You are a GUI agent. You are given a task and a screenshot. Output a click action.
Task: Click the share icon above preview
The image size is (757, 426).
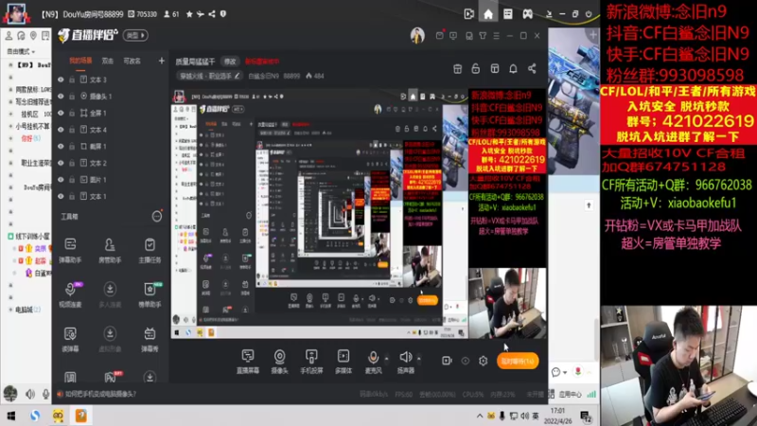pyautogui.click(x=532, y=69)
